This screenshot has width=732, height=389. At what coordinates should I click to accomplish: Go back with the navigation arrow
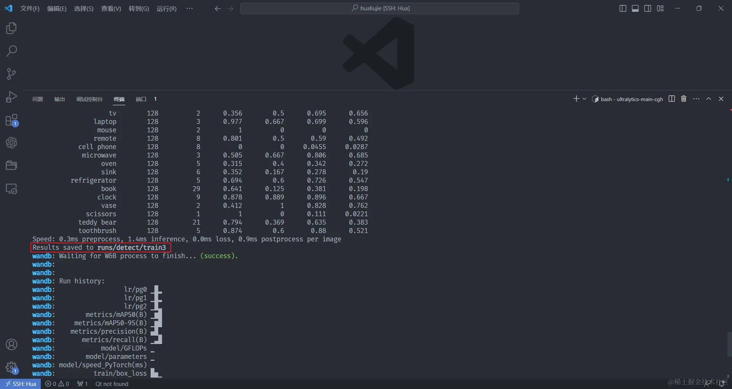click(218, 8)
